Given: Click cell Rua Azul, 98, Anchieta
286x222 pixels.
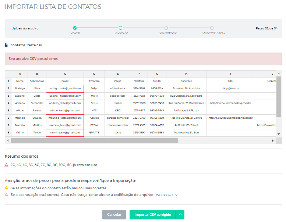Looking at the screenshot, I should [x=186, y=89].
